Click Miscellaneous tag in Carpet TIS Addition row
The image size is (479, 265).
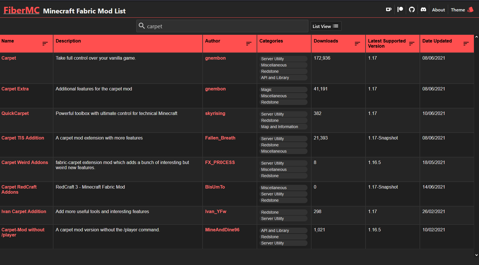point(284,151)
